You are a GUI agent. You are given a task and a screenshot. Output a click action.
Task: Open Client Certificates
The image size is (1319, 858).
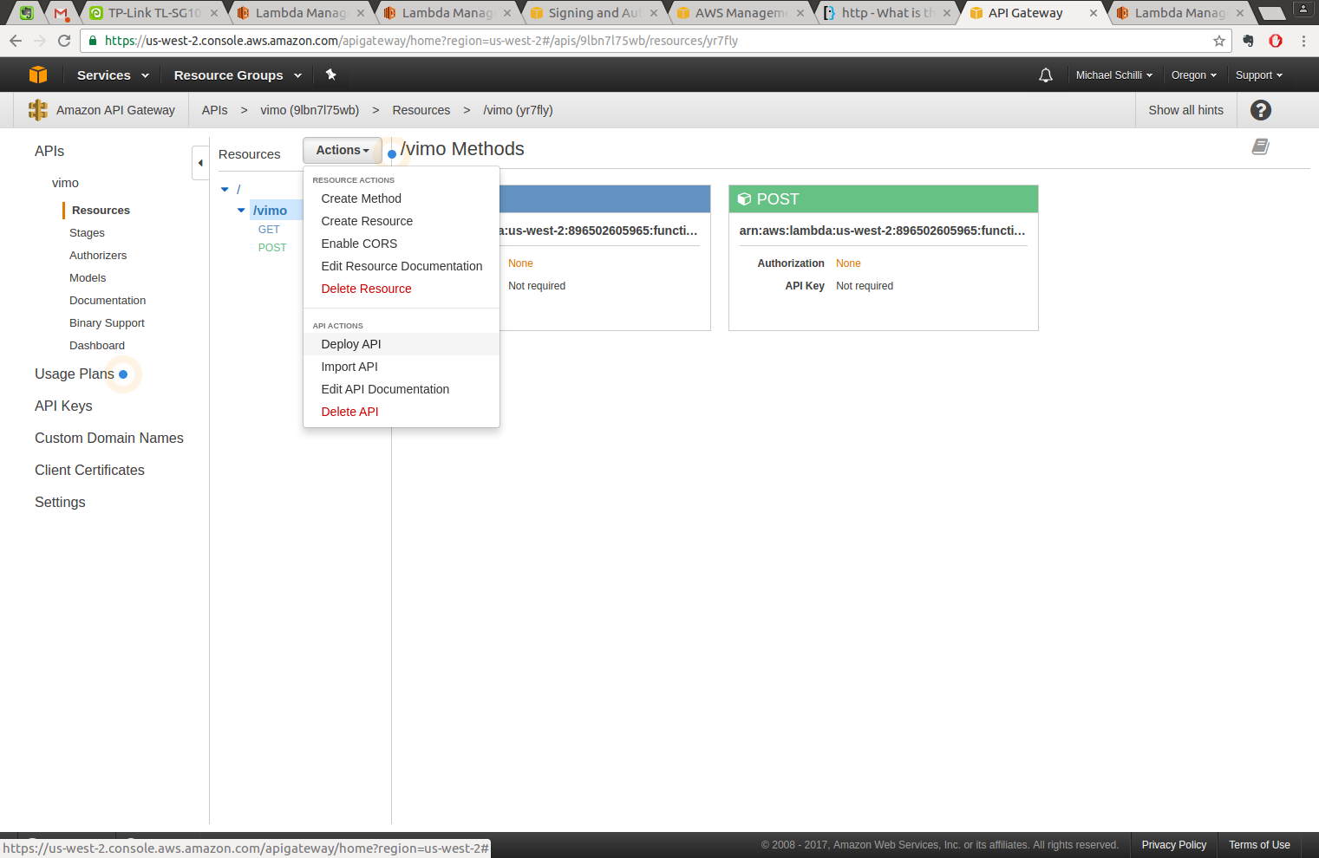pos(89,471)
